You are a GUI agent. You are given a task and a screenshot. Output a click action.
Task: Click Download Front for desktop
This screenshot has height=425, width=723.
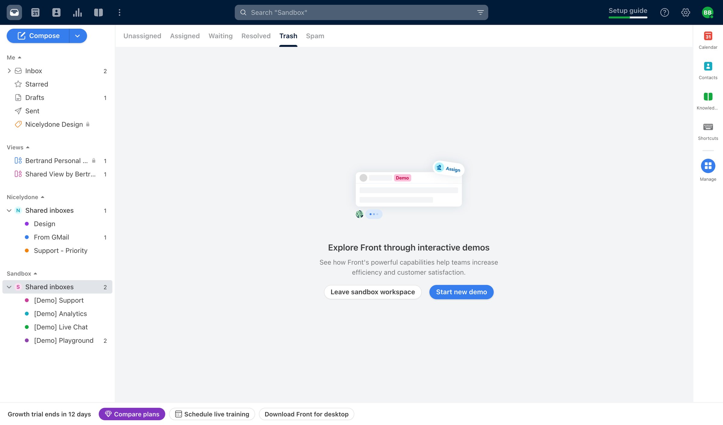click(x=307, y=414)
